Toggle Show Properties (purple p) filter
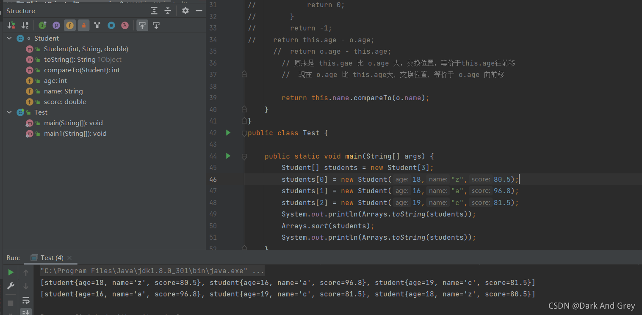Image resolution: width=642 pixels, height=315 pixels. point(56,25)
